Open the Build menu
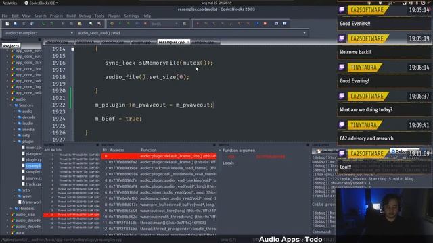The height and width of the screenshot is (243, 433). 71,16
